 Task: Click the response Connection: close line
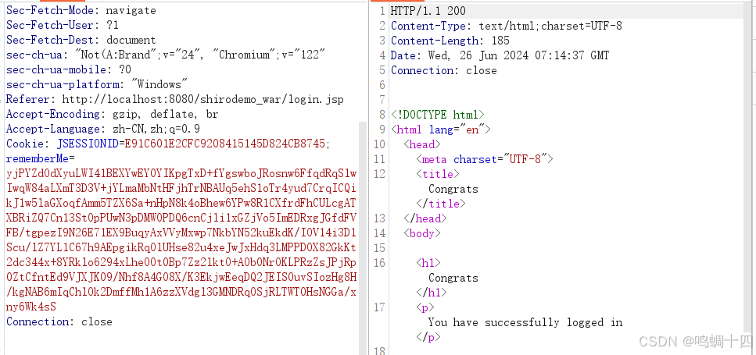[x=443, y=71]
